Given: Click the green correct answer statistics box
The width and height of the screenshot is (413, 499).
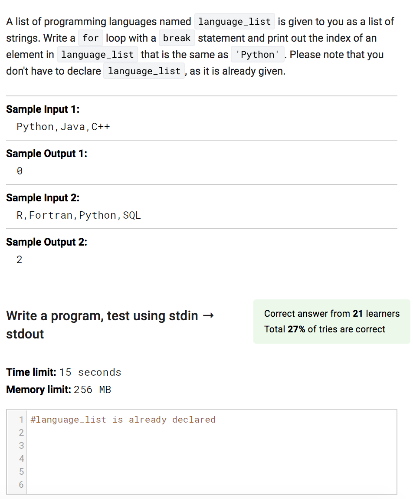Looking at the screenshot, I should (x=331, y=321).
